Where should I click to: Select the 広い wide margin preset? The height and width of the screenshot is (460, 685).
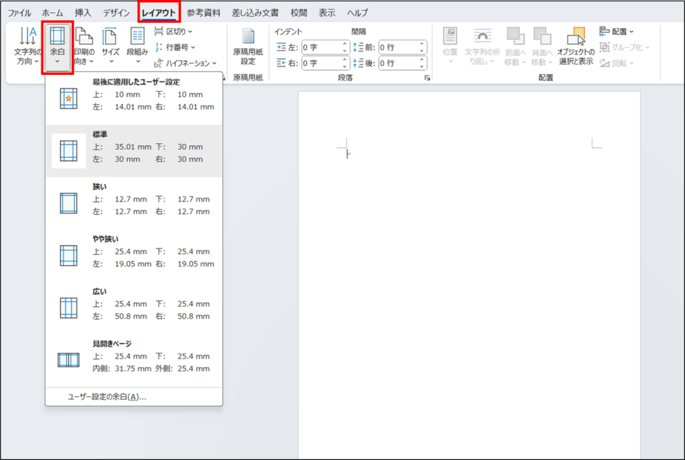(x=134, y=308)
